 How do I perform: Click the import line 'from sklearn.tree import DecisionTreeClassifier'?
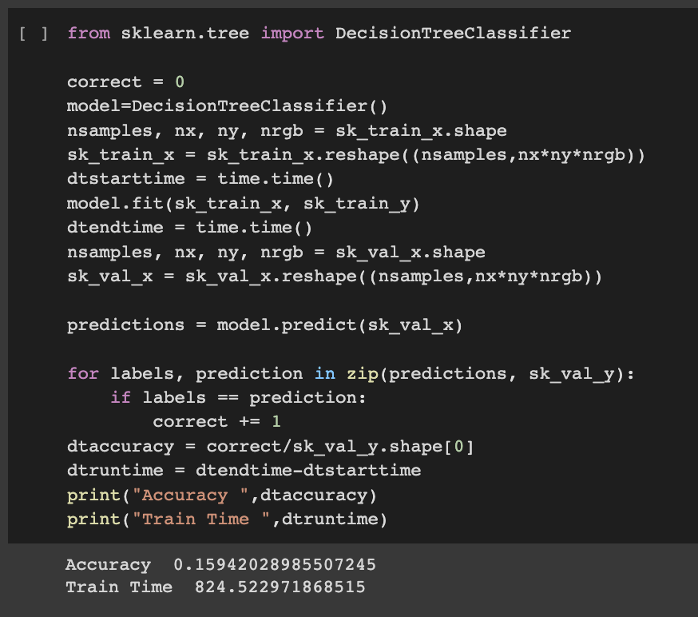pos(319,34)
